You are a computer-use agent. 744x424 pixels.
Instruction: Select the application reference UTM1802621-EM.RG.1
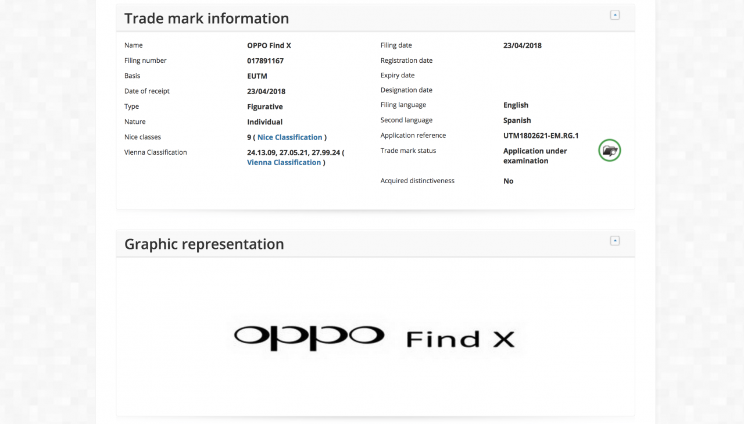[x=541, y=136]
